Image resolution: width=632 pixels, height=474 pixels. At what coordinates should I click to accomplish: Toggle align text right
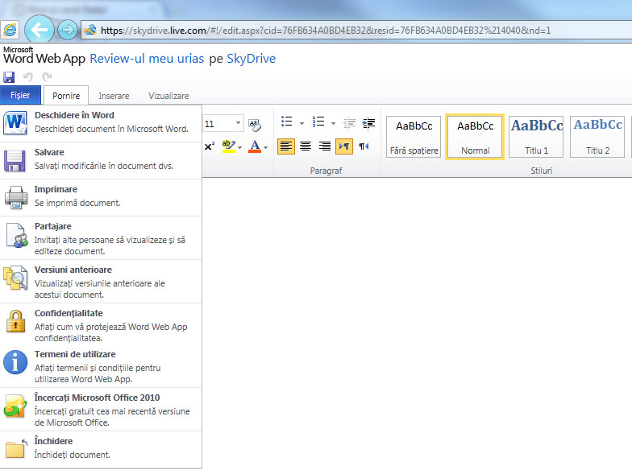(x=325, y=146)
